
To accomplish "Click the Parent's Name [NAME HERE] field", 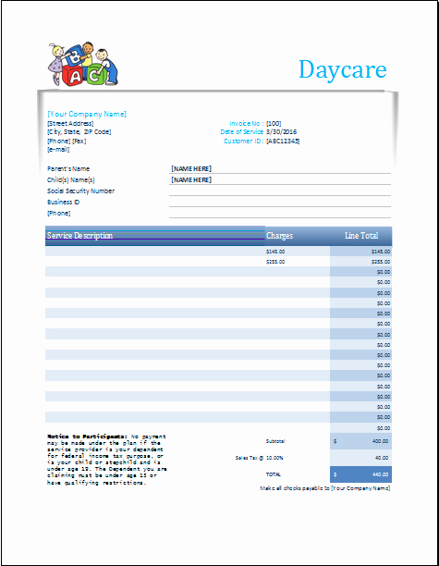I will [280, 169].
